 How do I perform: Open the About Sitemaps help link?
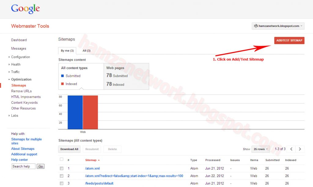coord(23,149)
